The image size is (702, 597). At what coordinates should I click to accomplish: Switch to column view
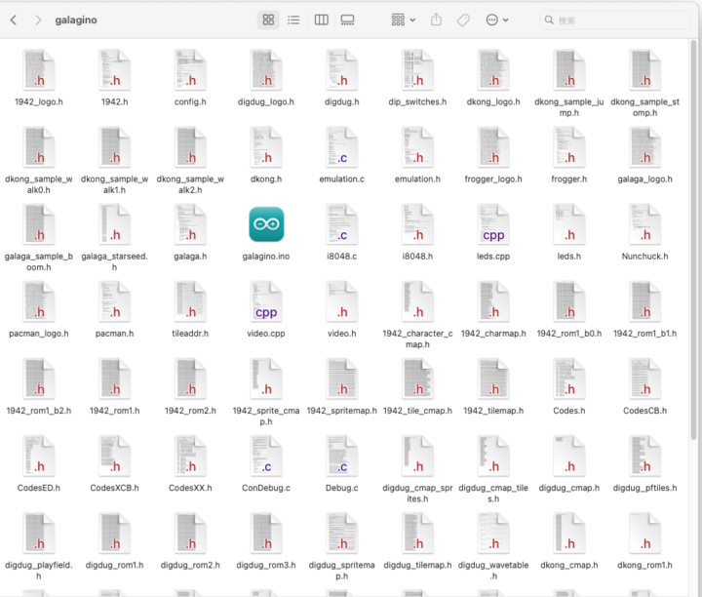(x=321, y=20)
